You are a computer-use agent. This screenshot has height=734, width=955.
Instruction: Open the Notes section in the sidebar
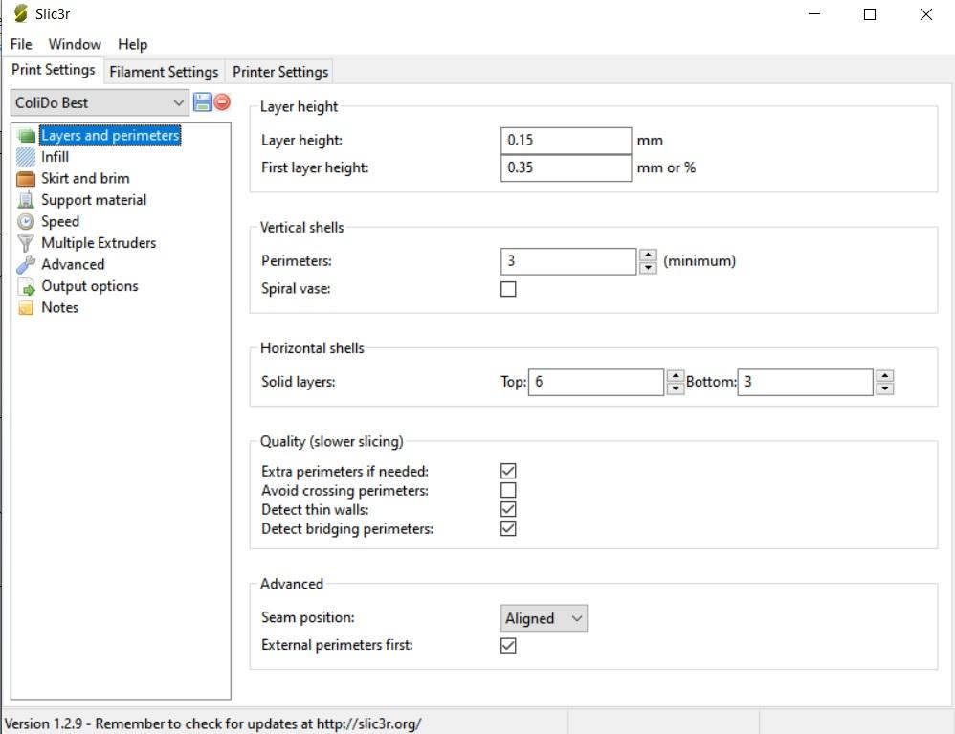click(59, 308)
